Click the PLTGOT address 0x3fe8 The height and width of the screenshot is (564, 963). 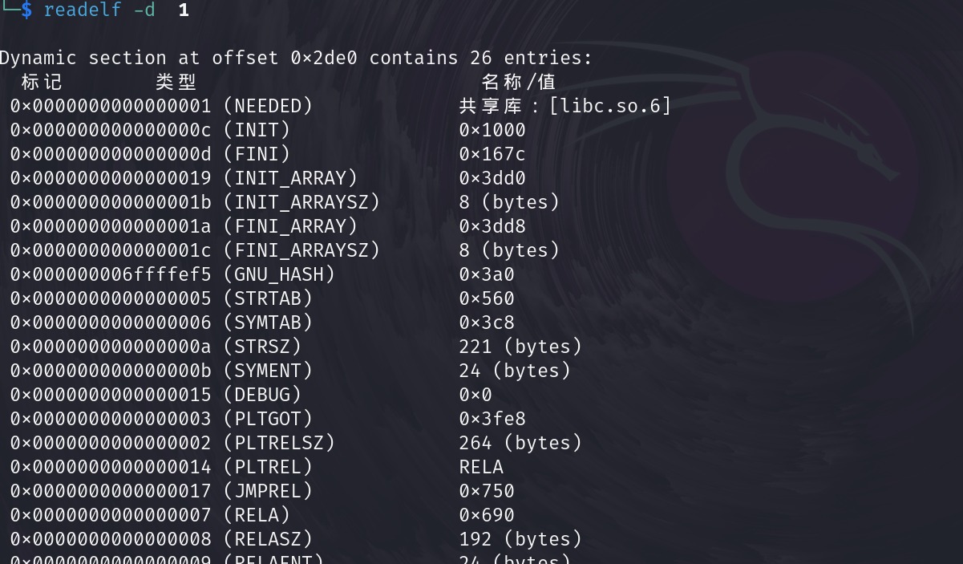point(492,419)
